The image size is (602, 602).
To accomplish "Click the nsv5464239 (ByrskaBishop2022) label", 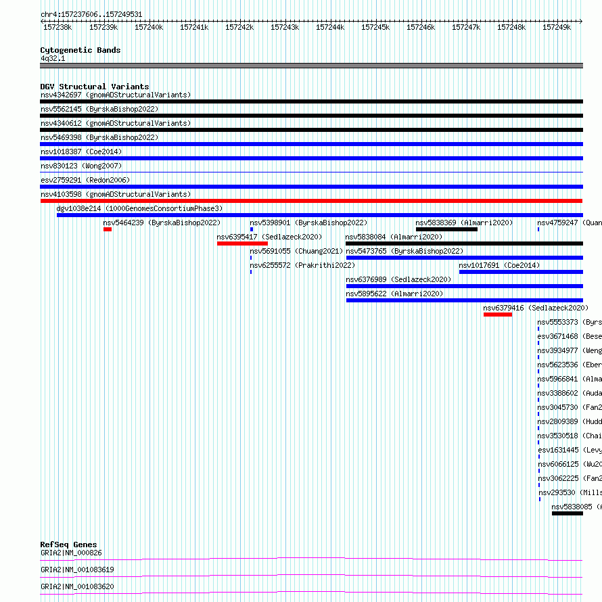I will click(162, 223).
